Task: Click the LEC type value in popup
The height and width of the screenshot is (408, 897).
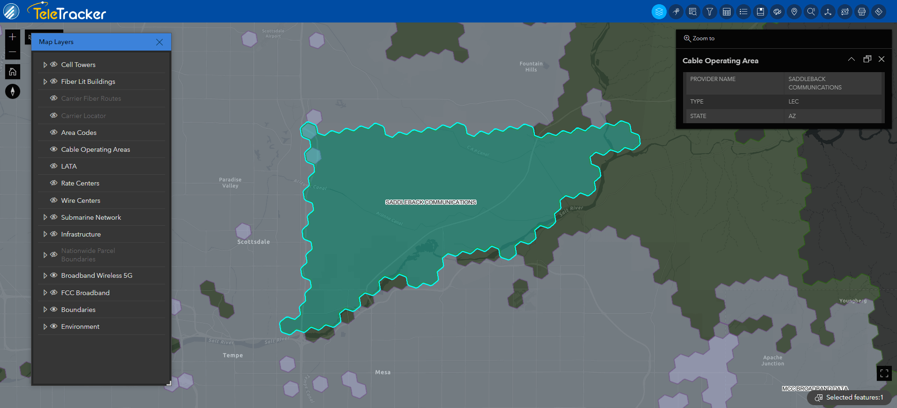Action: (x=793, y=102)
